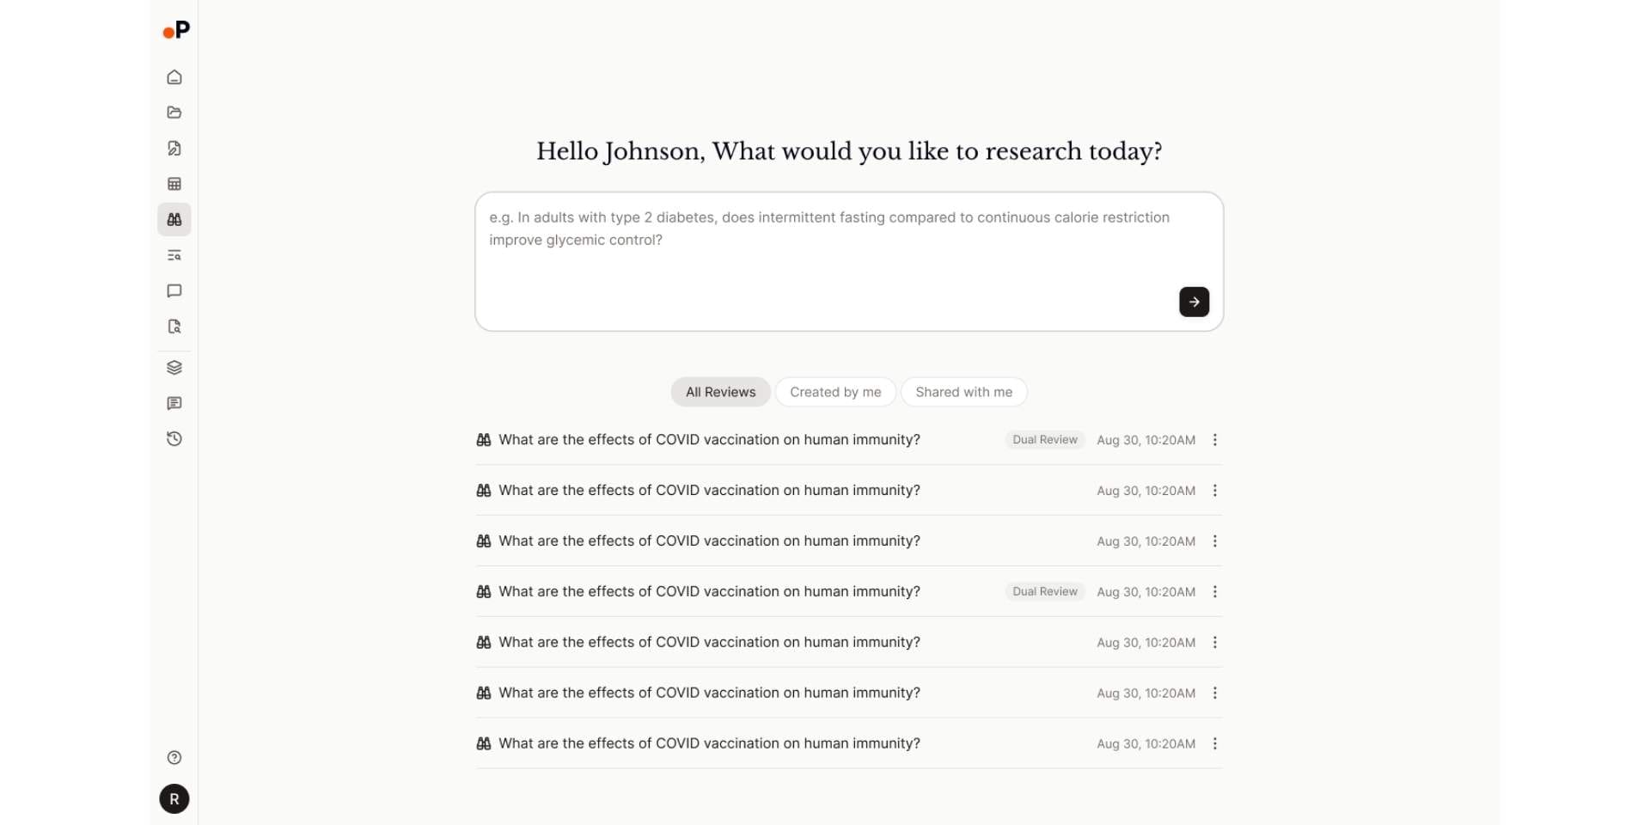Open the chat bubble icon in sidebar
Screen dimensions: 1650x825
tap(174, 291)
